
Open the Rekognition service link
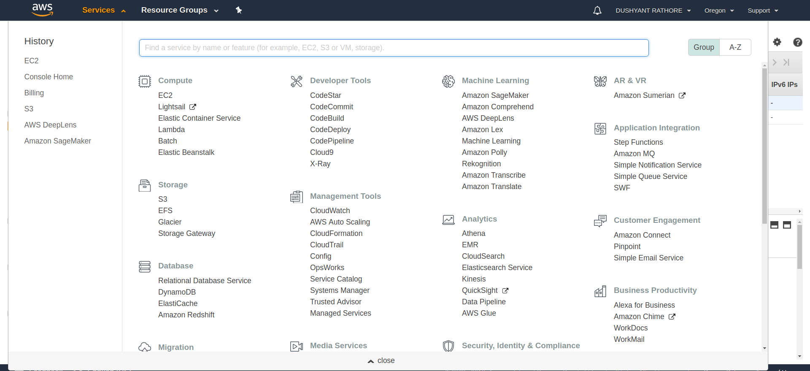click(x=481, y=164)
